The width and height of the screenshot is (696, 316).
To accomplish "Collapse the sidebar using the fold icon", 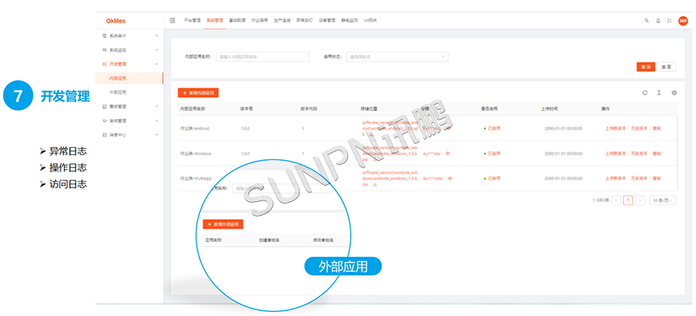I will [x=172, y=20].
